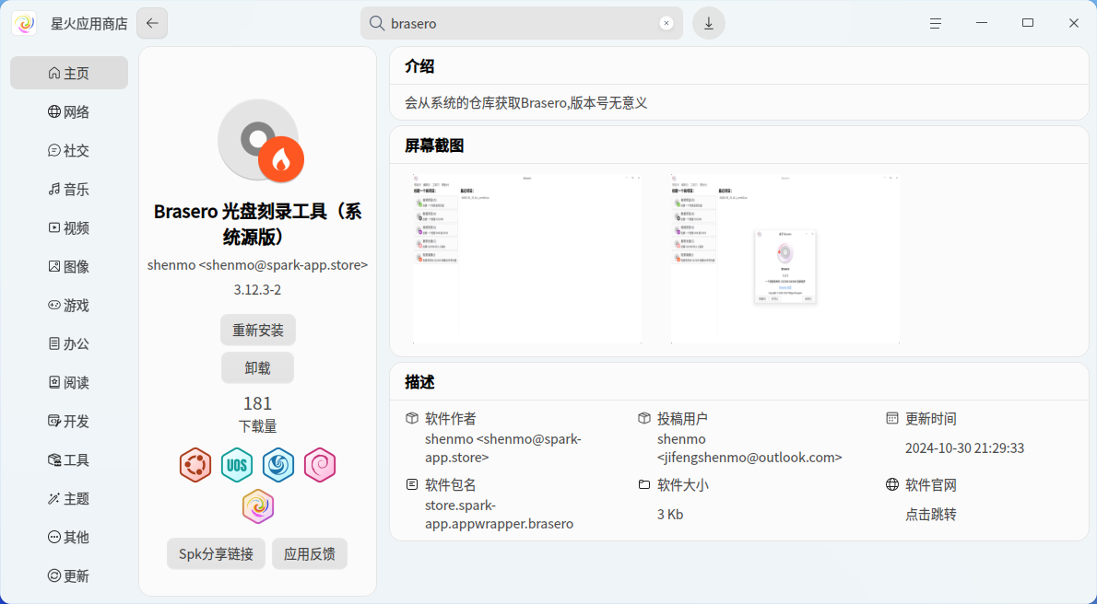Click the app title Brasero 光盘刻录工具
The width and height of the screenshot is (1097, 604).
pos(257,225)
